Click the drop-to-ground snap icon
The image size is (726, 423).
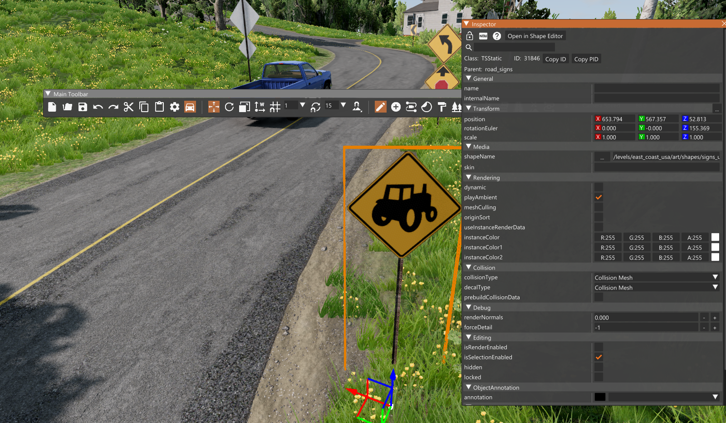pos(357,107)
